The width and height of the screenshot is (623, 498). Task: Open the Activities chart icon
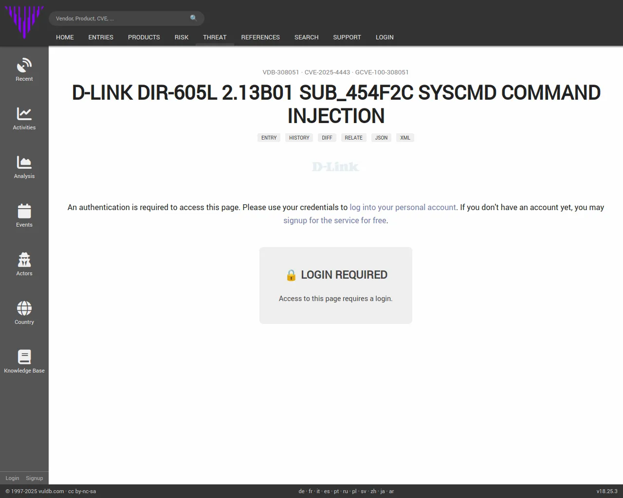click(x=24, y=114)
